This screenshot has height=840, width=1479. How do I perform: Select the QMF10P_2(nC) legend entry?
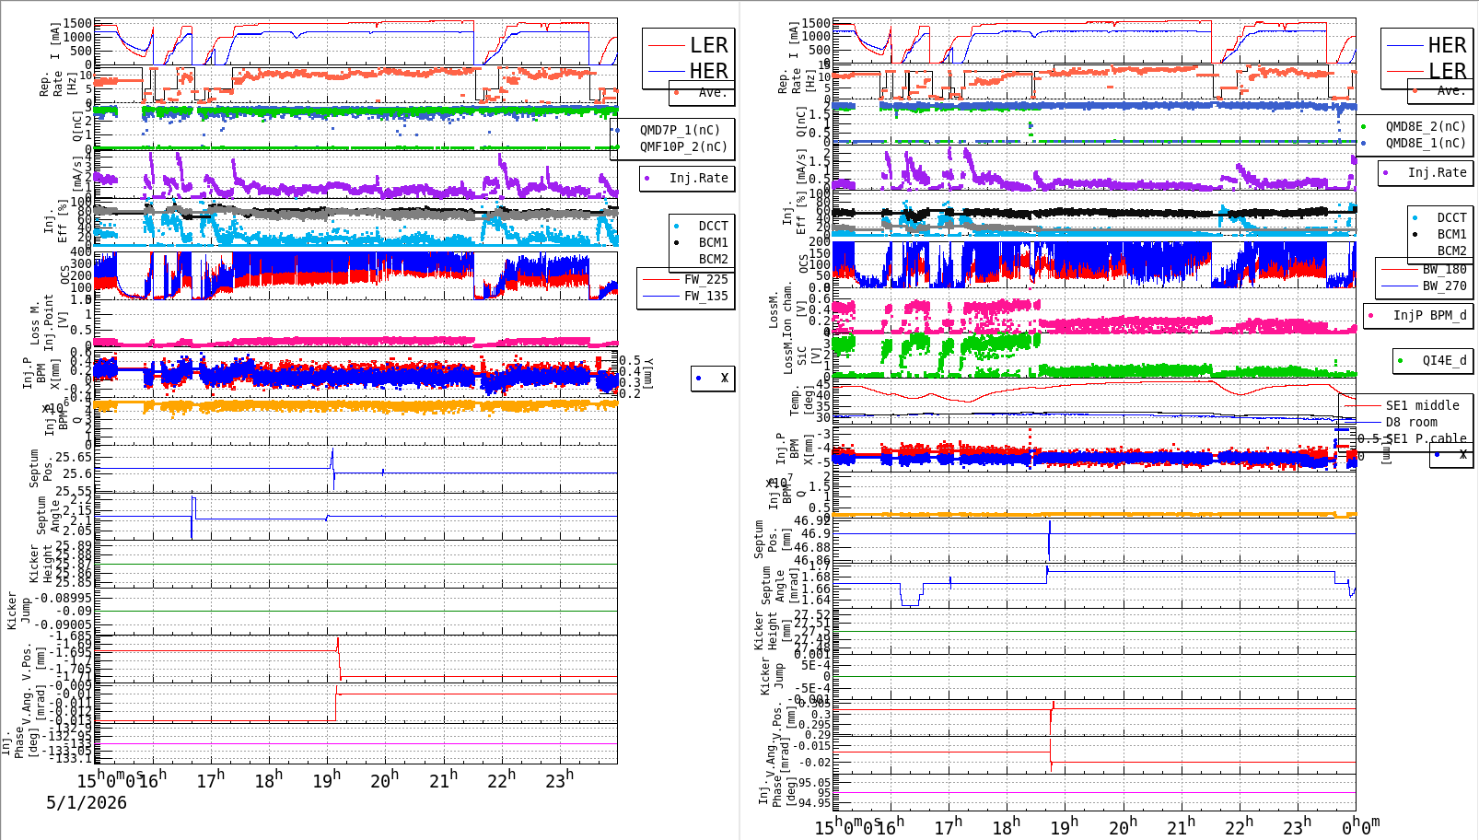tap(672, 146)
